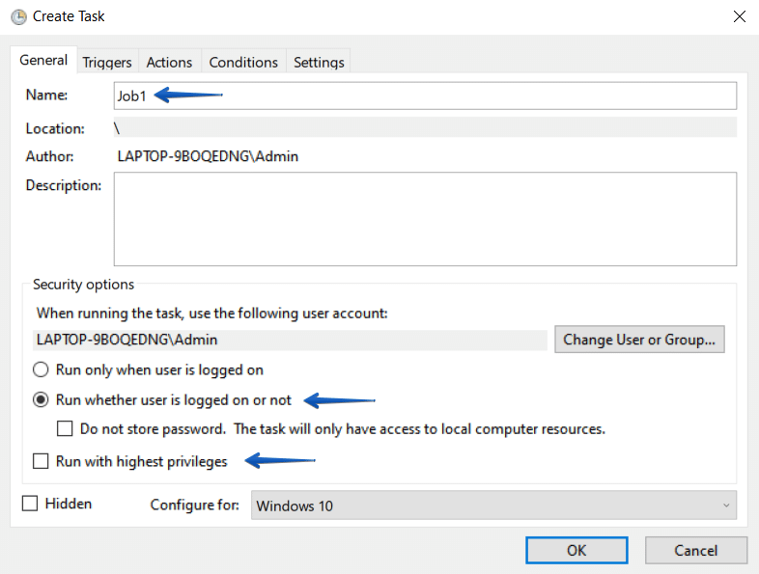Open the Actions tab

pyautogui.click(x=169, y=63)
